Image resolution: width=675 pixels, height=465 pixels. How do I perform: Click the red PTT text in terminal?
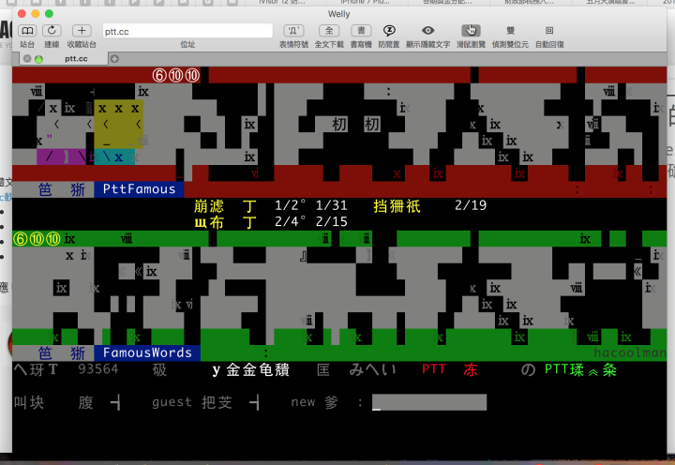433,369
